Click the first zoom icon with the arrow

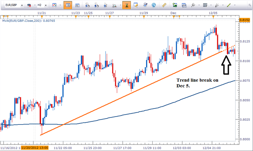click(87, 5)
